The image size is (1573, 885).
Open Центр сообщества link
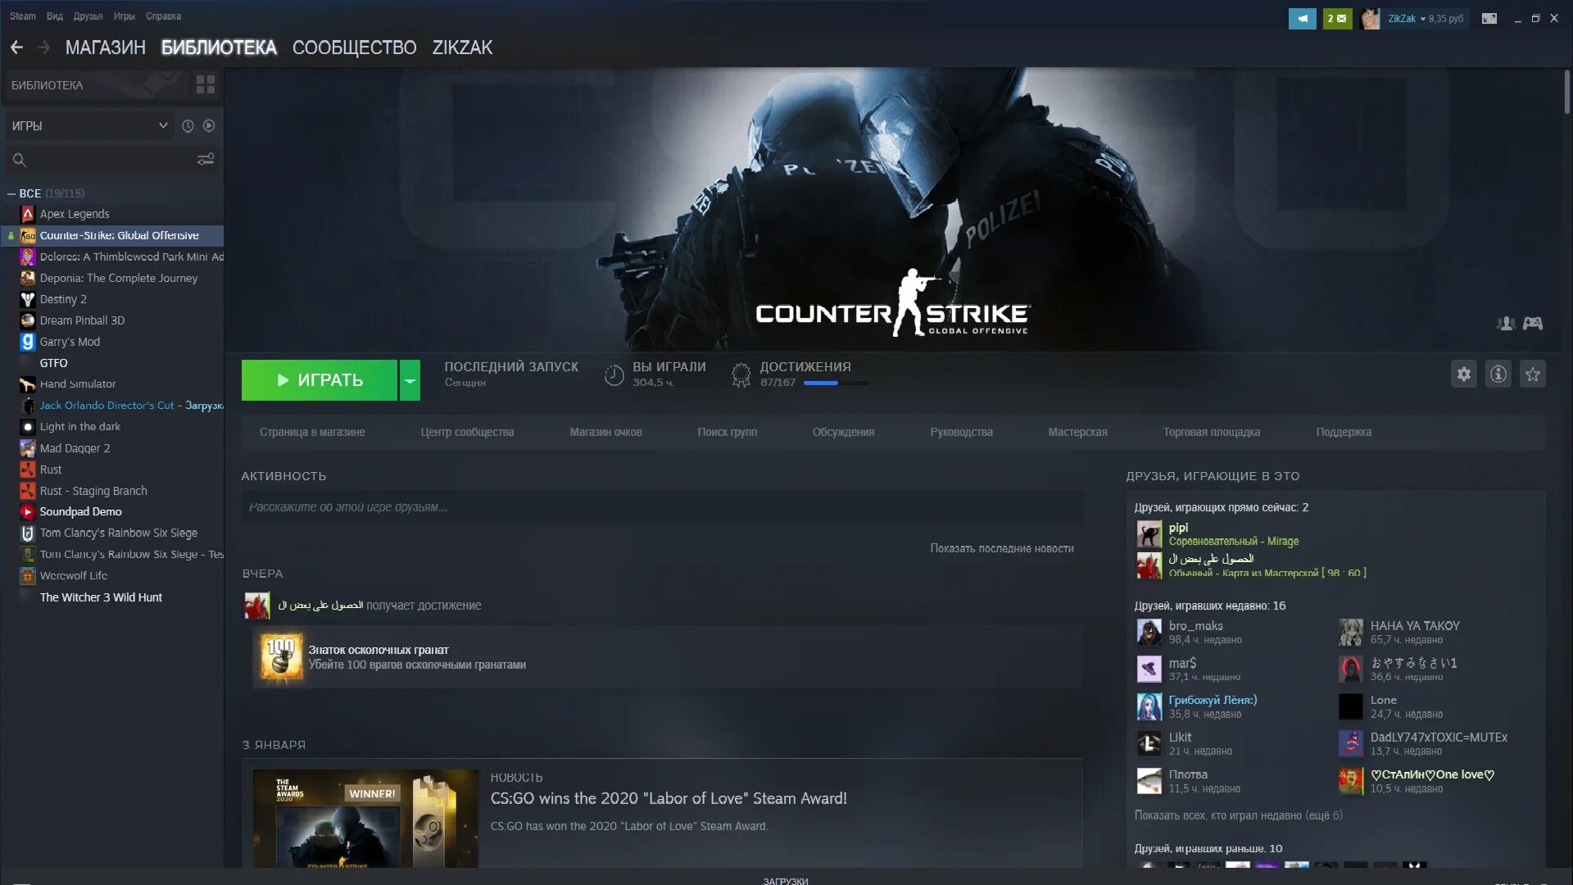click(467, 432)
